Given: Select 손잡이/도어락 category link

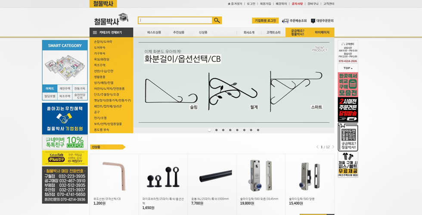Looking at the screenshot, I should click(x=103, y=42).
